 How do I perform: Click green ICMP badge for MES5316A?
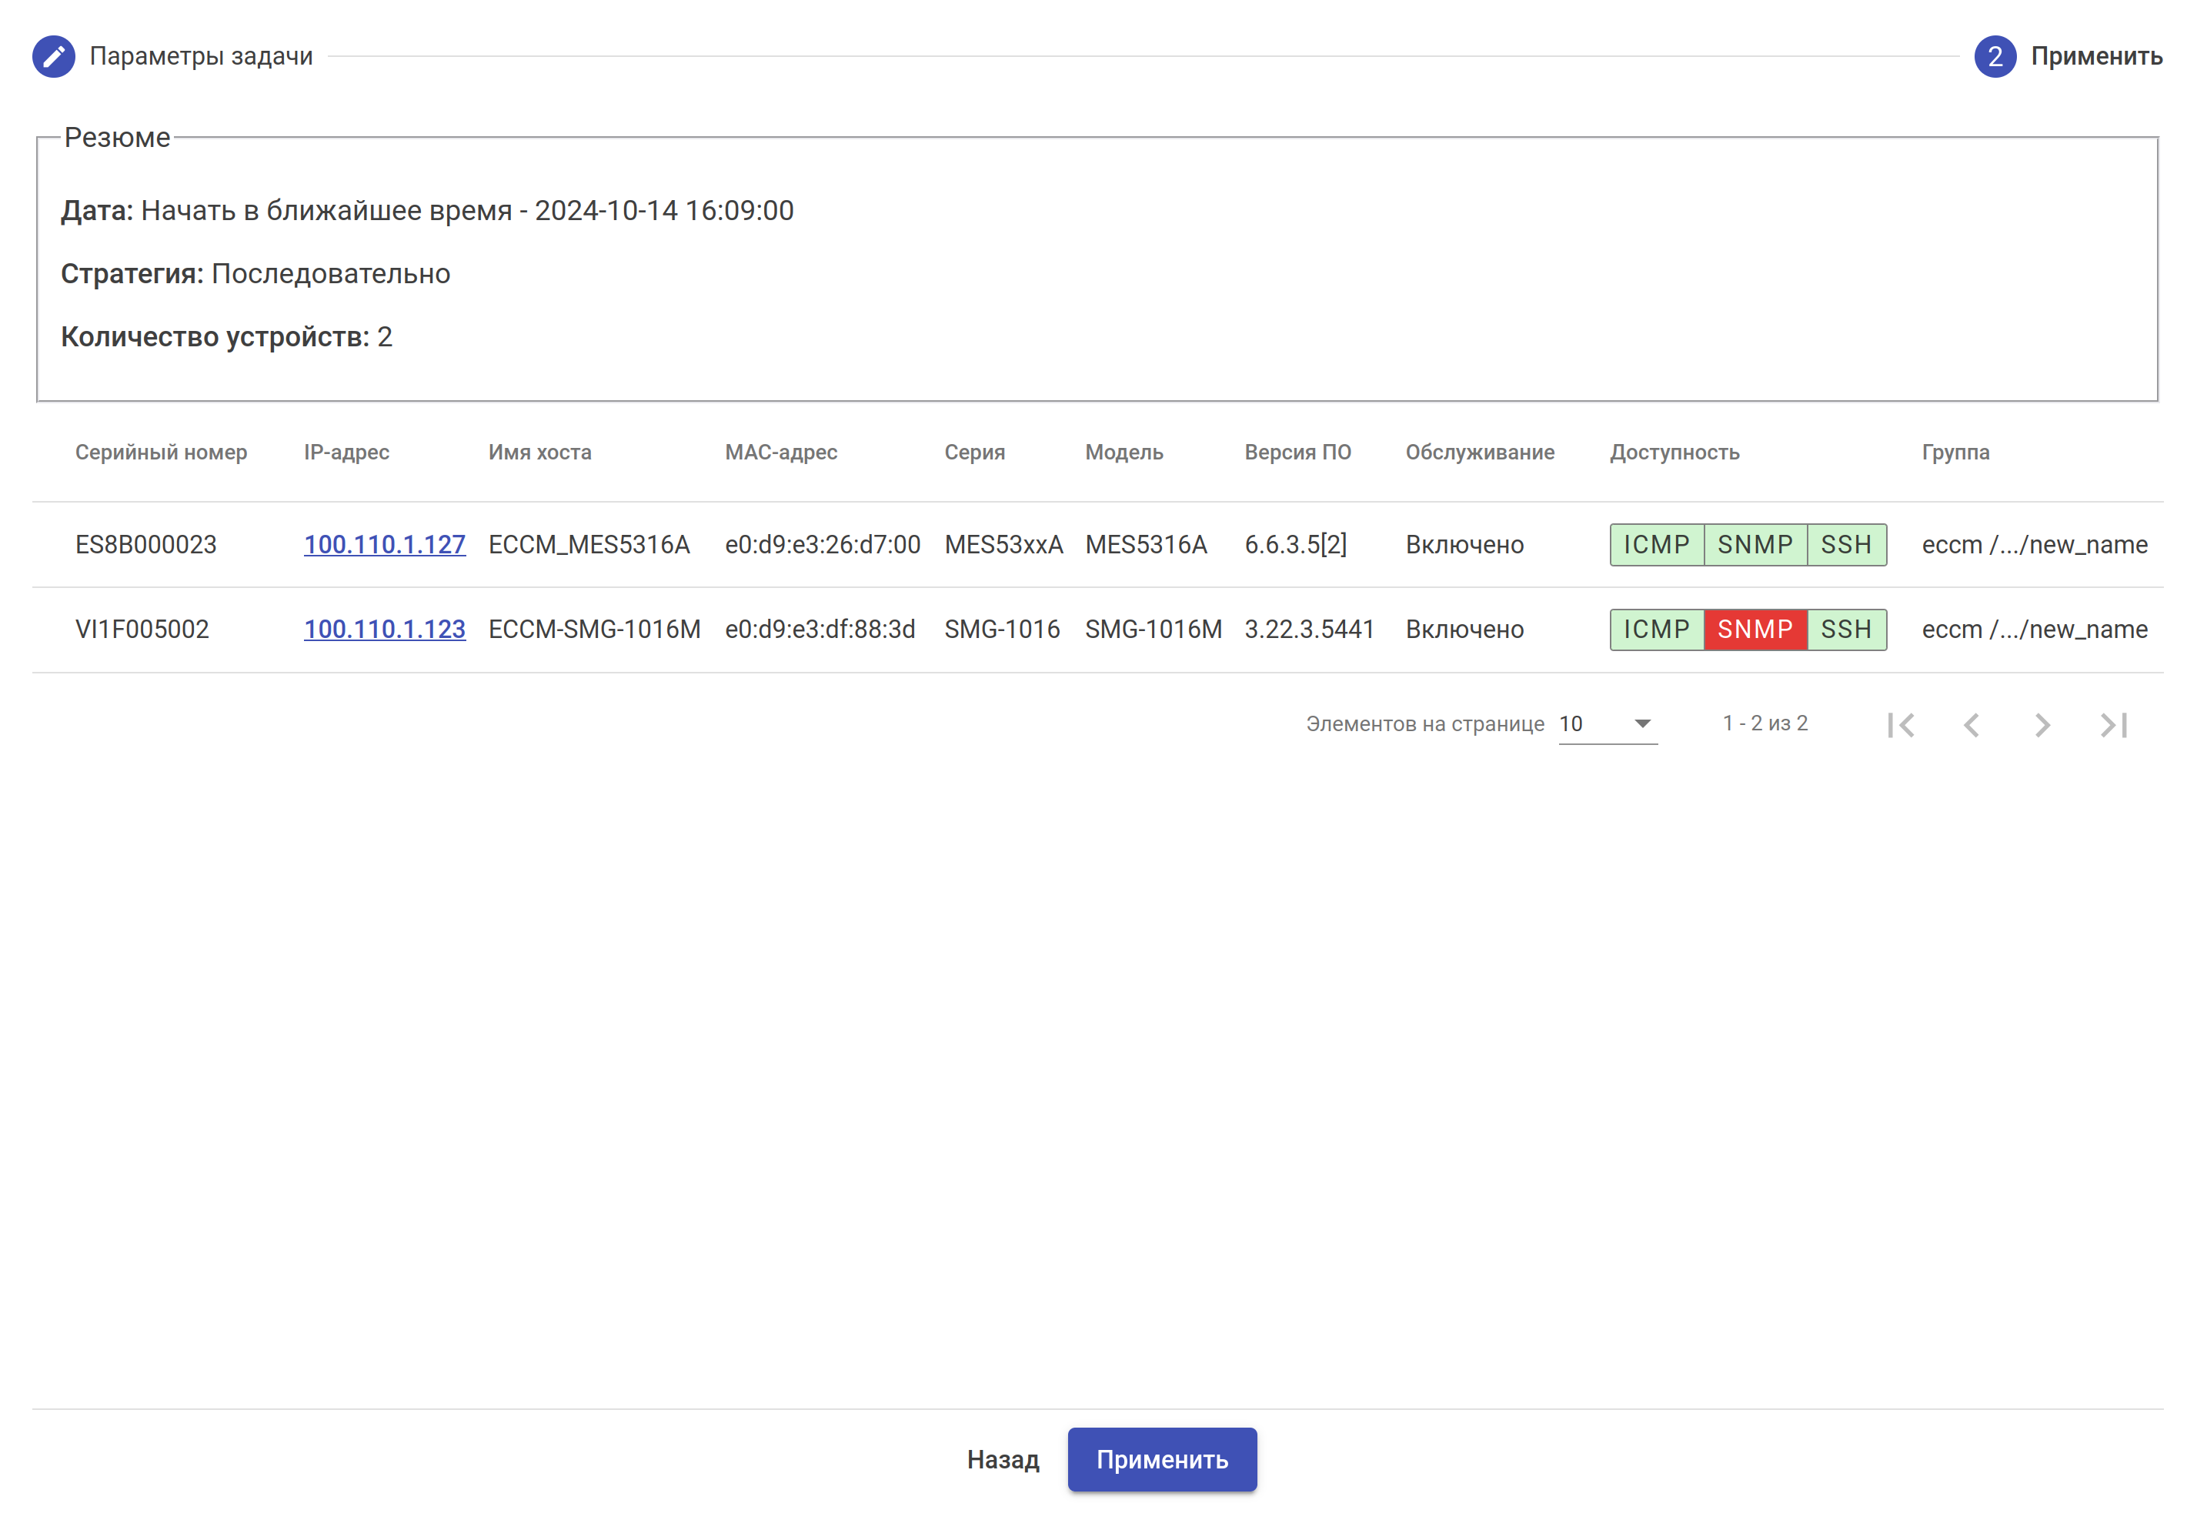coord(1656,545)
